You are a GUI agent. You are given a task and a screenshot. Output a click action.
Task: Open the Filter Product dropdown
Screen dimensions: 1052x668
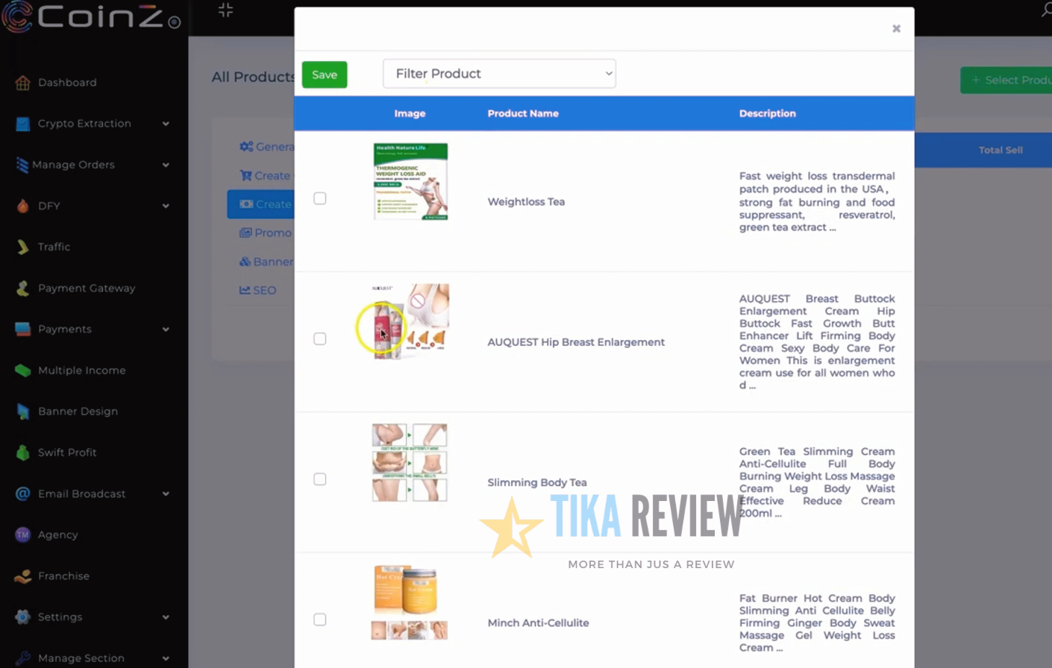coord(499,74)
